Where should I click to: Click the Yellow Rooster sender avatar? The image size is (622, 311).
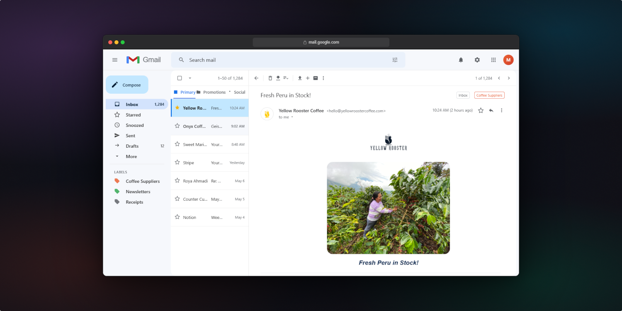tap(267, 114)
